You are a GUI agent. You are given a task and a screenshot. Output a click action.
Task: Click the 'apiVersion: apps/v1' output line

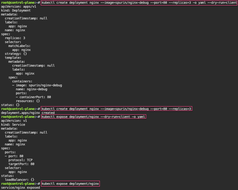pyautogui.click(x=18, y=7)
